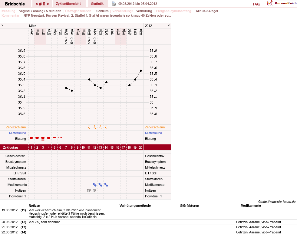Screen dimensions: 297x244
Task: Click the Verhütungsmethode column header
Action: tap(135, 206)
